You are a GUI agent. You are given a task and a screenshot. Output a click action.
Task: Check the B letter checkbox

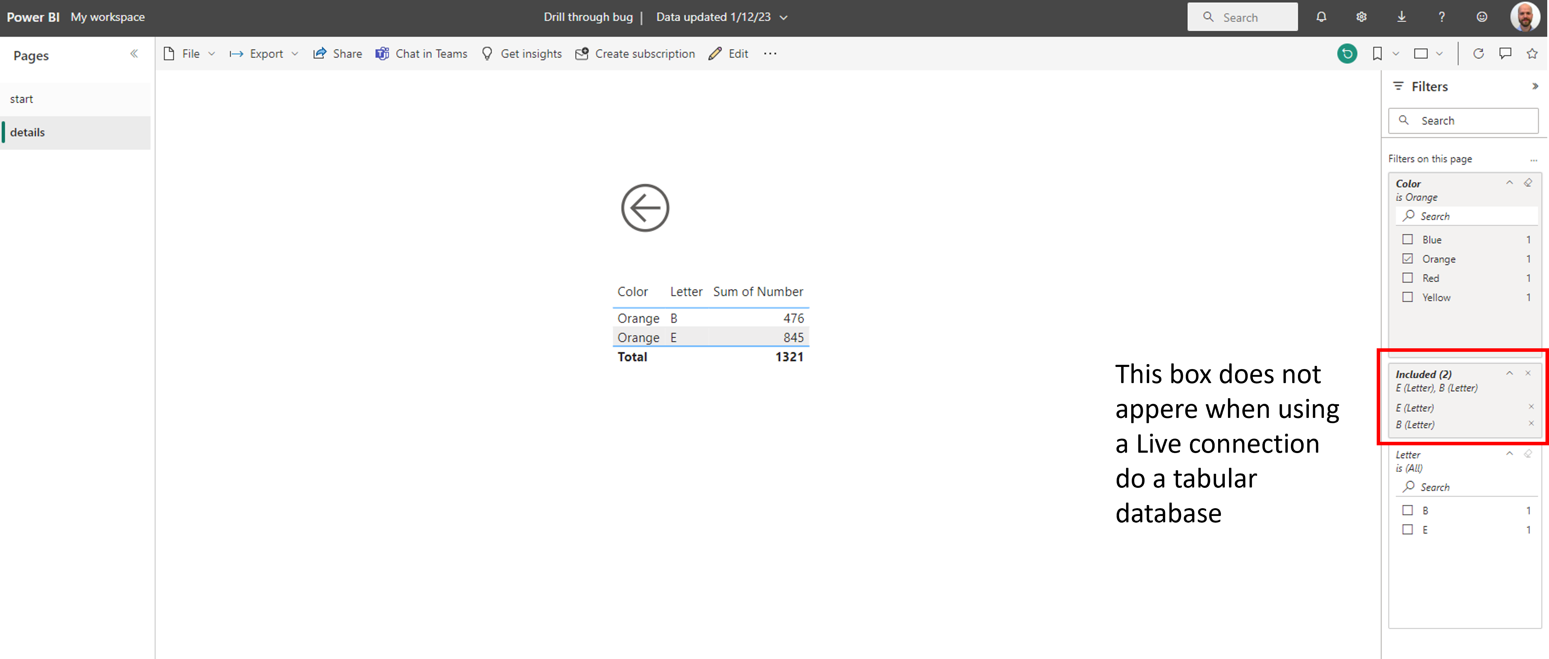tap(1407, 510)
